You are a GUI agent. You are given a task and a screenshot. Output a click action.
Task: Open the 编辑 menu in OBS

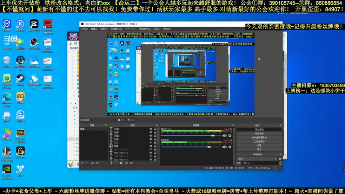pos(94,29)
